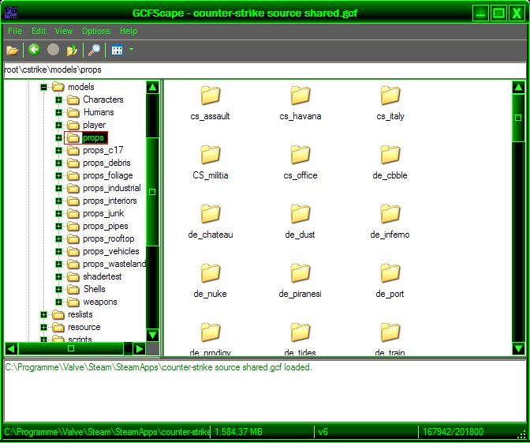Image resolution: width=530 pixels, height=443 pixels.
Task: Click the address bar path field
Action: (x=265, y=69)
